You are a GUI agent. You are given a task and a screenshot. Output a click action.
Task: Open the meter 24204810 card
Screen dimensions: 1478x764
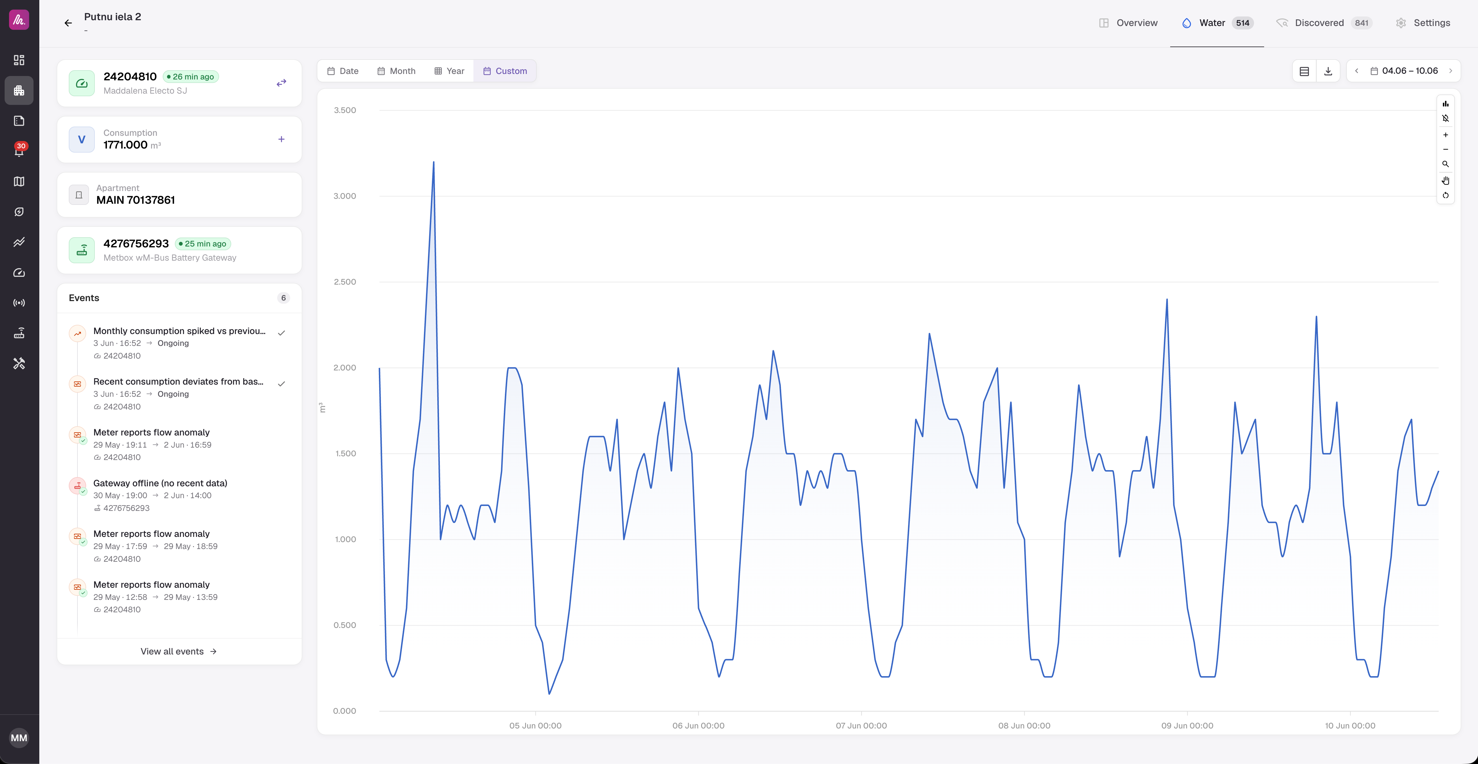[x=179, y=83]
